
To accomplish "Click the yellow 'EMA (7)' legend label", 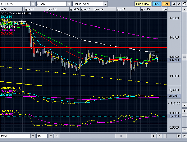I will pos(6,20).
